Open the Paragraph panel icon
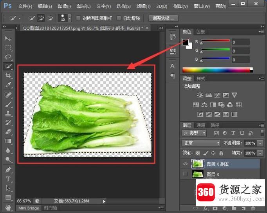267x213 pixels. click(173, 76)
